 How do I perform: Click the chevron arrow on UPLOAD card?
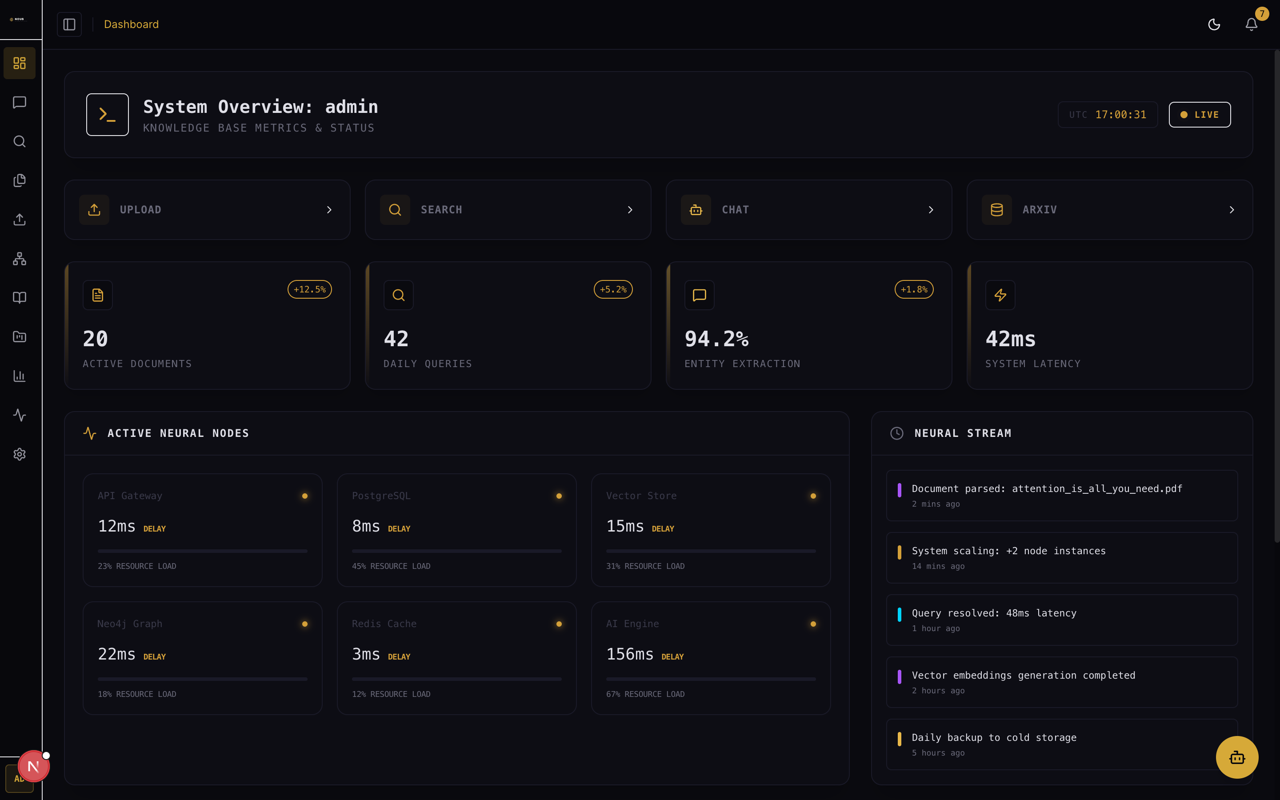point(329,210)
